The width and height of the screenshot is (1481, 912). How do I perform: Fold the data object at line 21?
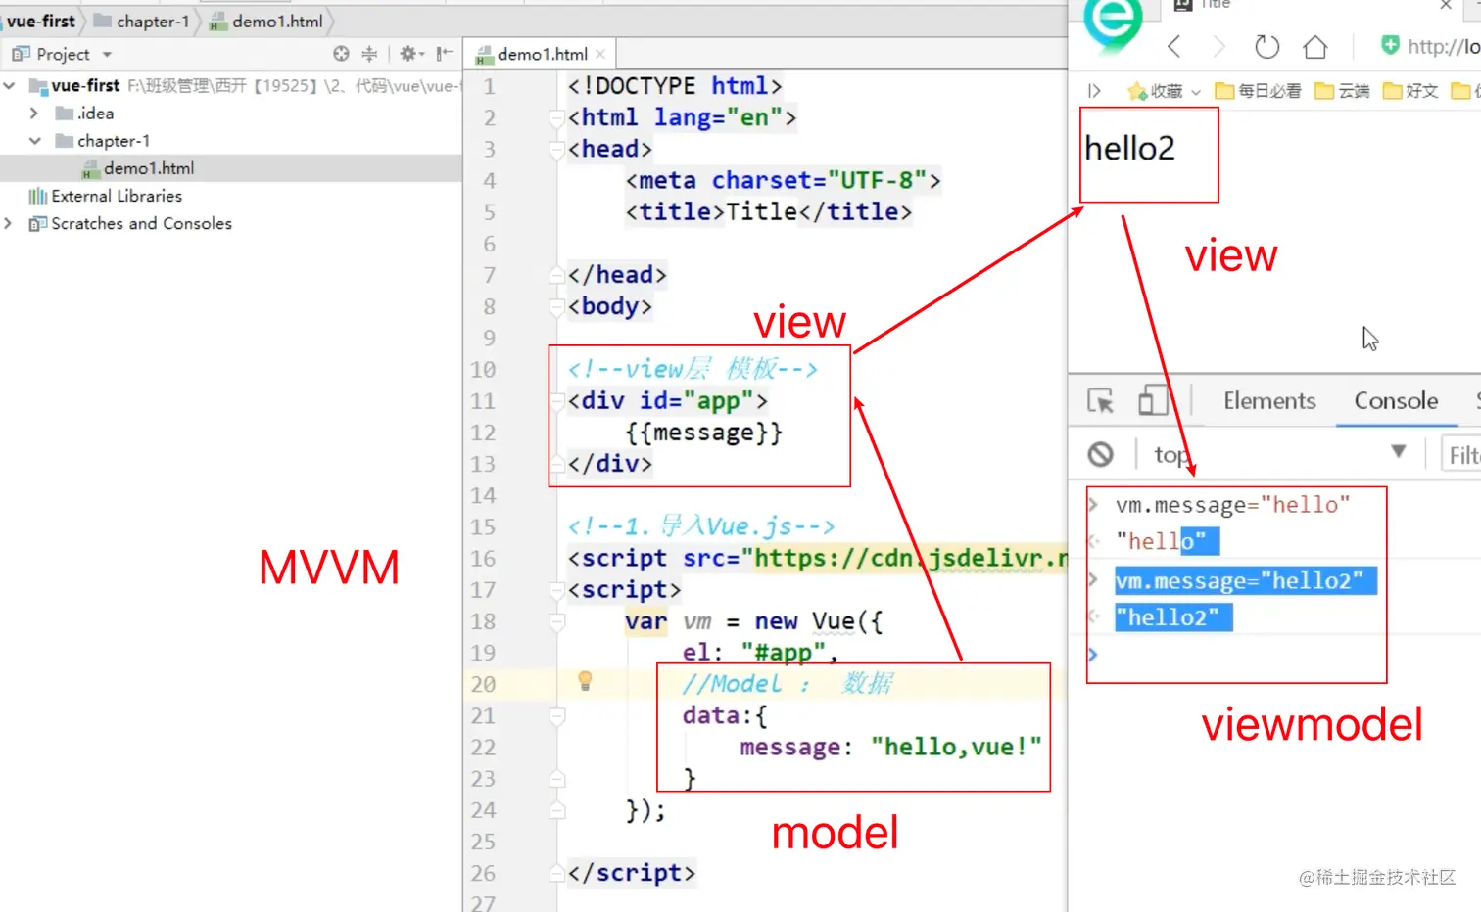556,716
